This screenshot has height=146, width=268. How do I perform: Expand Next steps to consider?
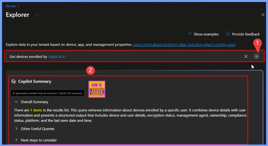16,140
